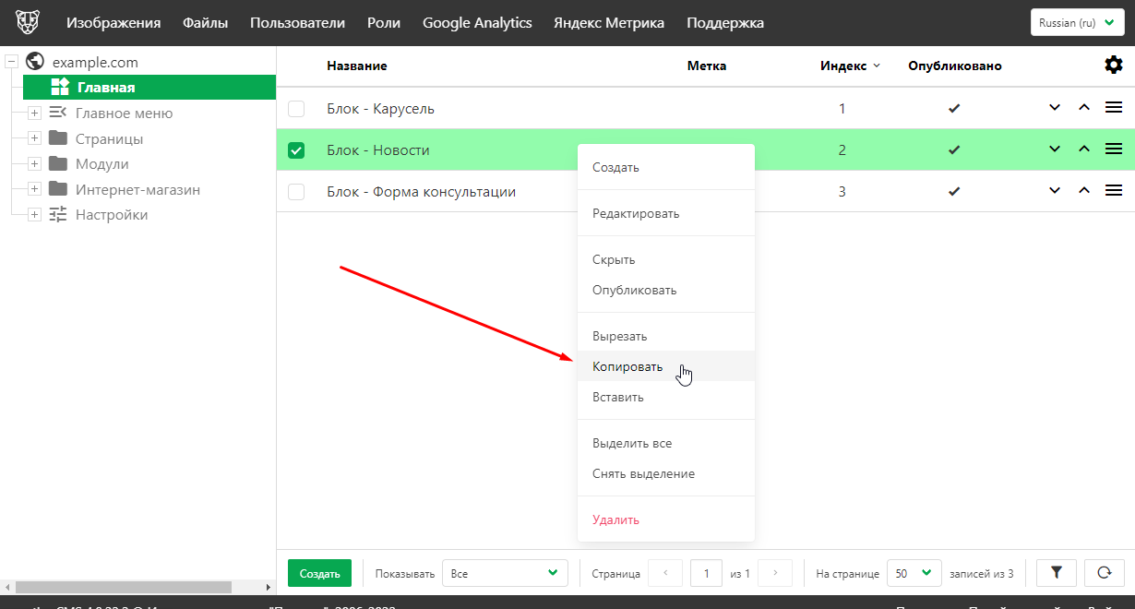Move Блок - Форма консультации up with arrow
The image size is (1135, 609).
pyautogui.click(x=1084, y=191)
